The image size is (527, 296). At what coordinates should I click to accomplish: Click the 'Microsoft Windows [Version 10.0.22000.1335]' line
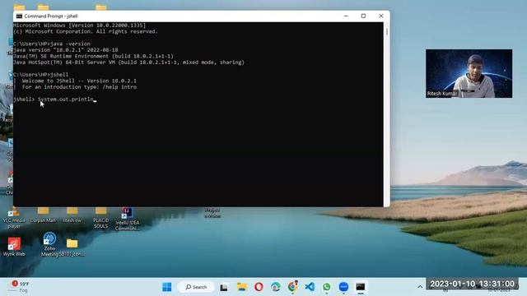pyautogui.click(x=80, y=25)
